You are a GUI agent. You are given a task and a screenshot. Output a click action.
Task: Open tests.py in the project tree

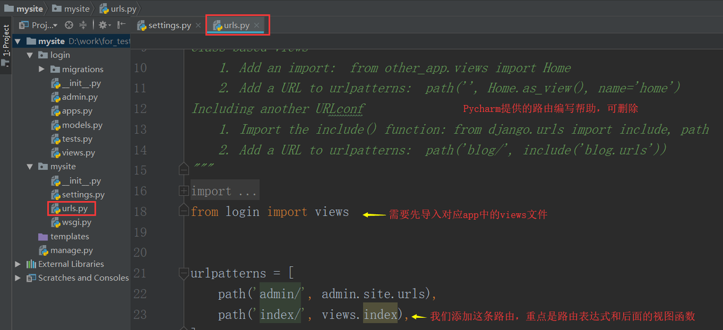[x=77, y=139]
